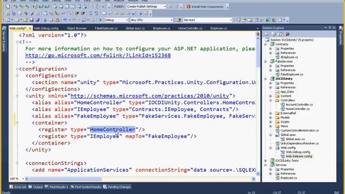Toggle Show All Files in Solution Explorer
The height and width of the screenshot is (194, 345).
point(274,34)
